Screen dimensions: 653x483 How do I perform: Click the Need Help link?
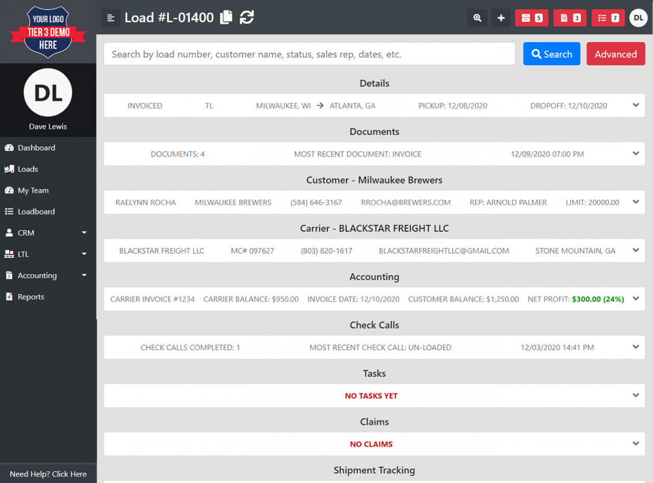(x=48, y=474)
